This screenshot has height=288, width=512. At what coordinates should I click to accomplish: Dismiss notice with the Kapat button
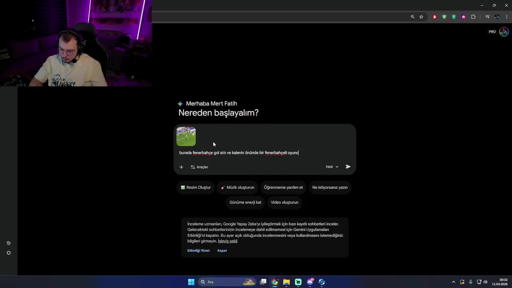pyautogui.click(x=222, y=250)
